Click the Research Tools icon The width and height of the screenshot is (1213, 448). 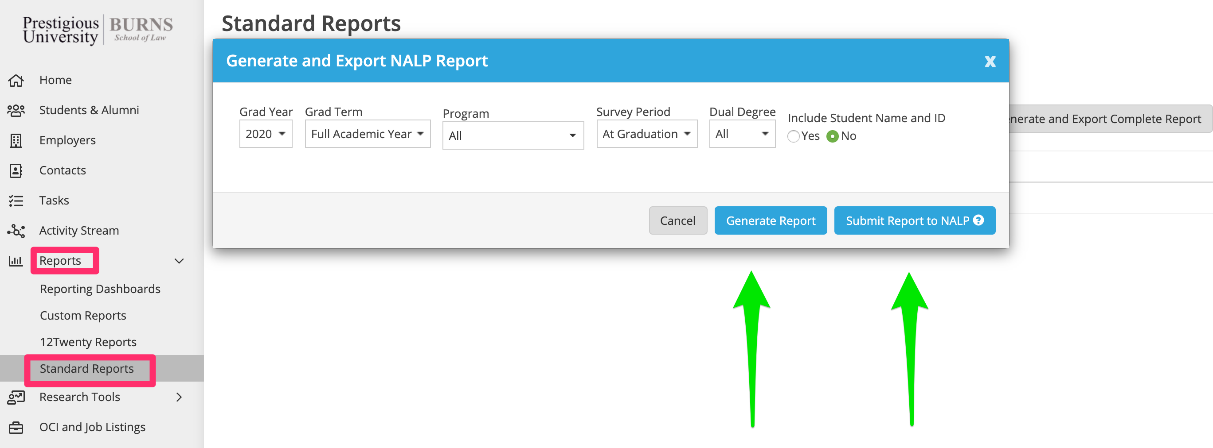tap(16, 397)
